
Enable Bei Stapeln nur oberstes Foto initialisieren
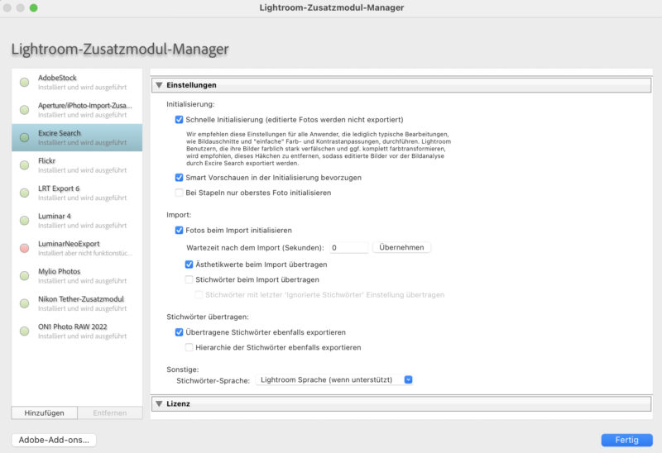[x=179, y=193]
